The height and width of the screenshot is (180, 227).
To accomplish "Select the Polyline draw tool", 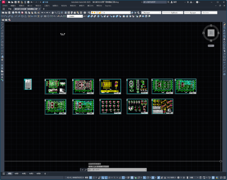I will tap(2, 30).
